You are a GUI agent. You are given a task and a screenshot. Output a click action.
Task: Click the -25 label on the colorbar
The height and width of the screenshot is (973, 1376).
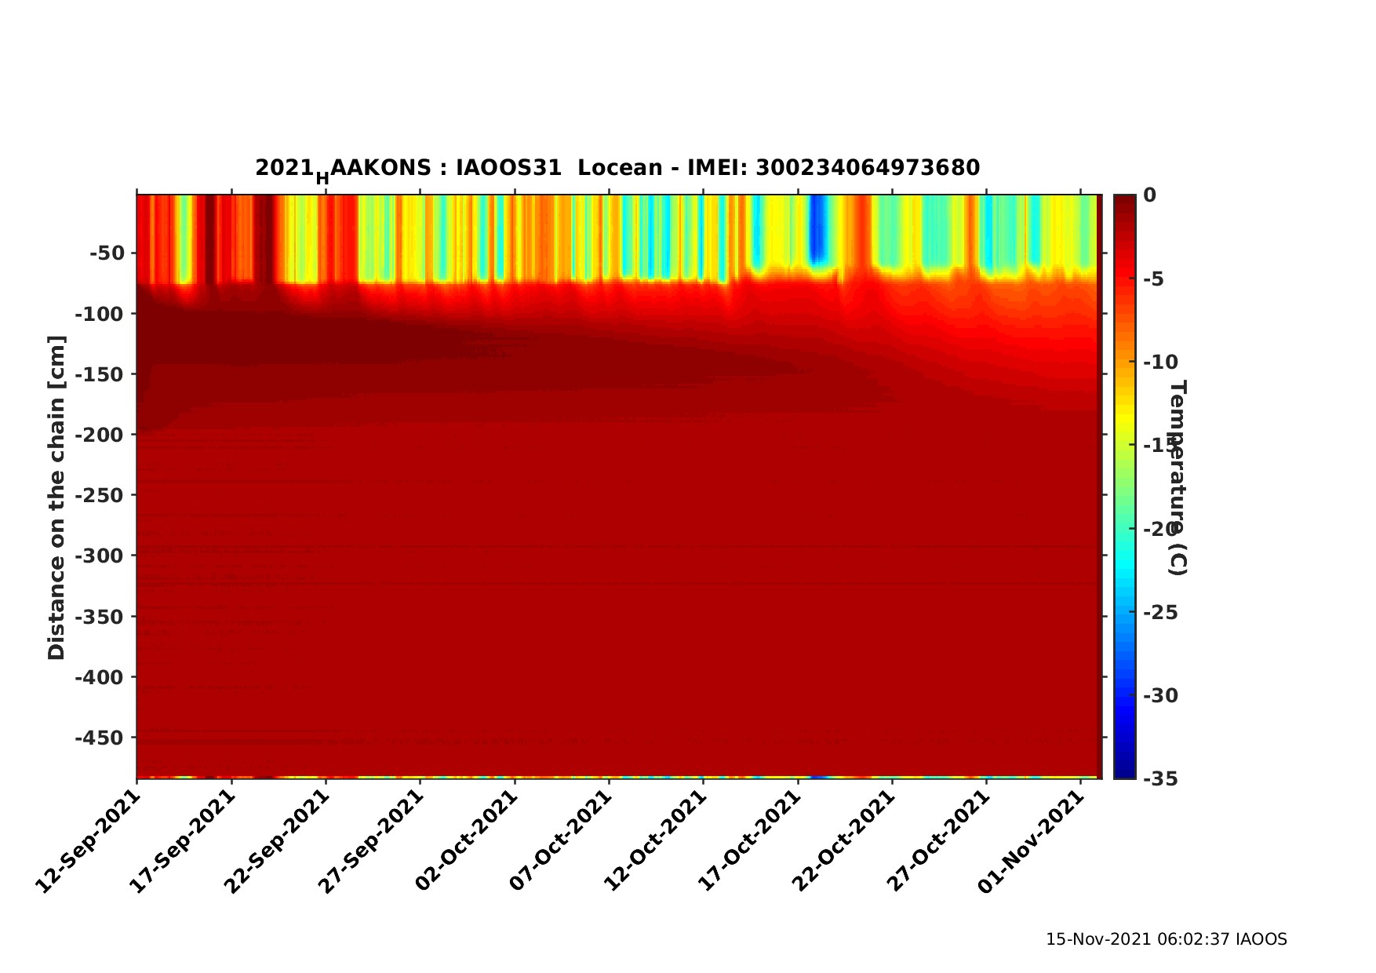click(x=1160, y=612)
